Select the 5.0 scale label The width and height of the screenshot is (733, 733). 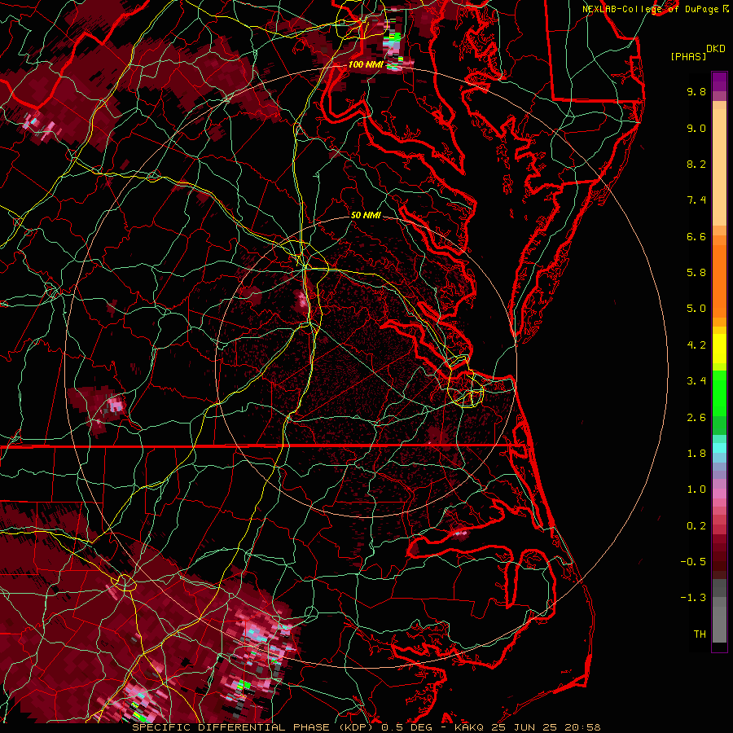click(x=696, y=309)
